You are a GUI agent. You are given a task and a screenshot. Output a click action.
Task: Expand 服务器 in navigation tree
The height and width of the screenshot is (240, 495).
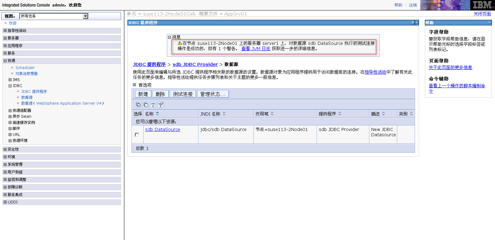5,38
